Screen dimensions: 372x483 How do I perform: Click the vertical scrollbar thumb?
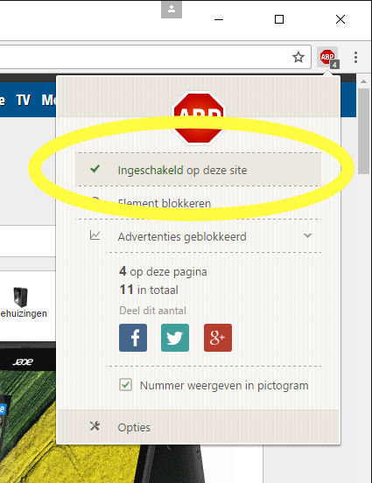click(x=363, y=131)
